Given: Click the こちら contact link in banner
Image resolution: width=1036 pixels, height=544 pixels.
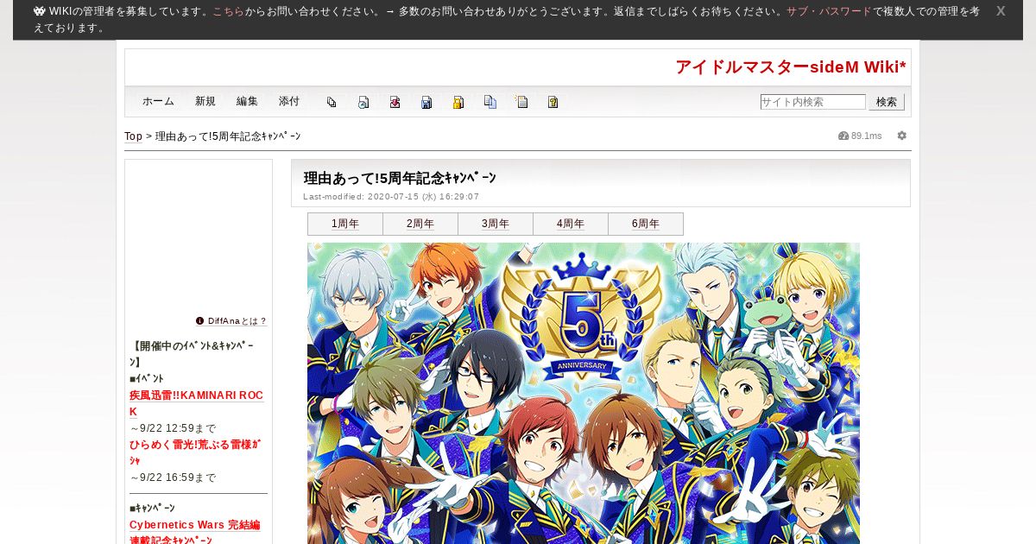Looking at the screenshot, I should pos(229,11).
